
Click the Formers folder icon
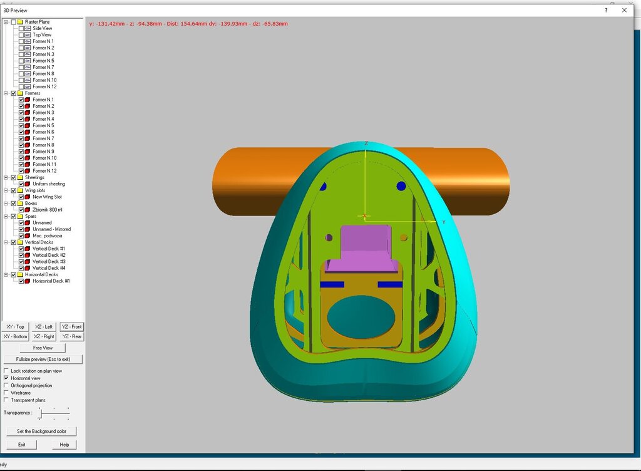click(x=20, y=93)
